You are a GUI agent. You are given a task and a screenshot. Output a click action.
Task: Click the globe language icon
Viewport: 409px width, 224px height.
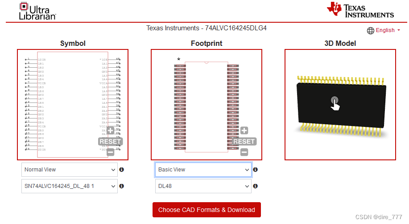[370, 30]
